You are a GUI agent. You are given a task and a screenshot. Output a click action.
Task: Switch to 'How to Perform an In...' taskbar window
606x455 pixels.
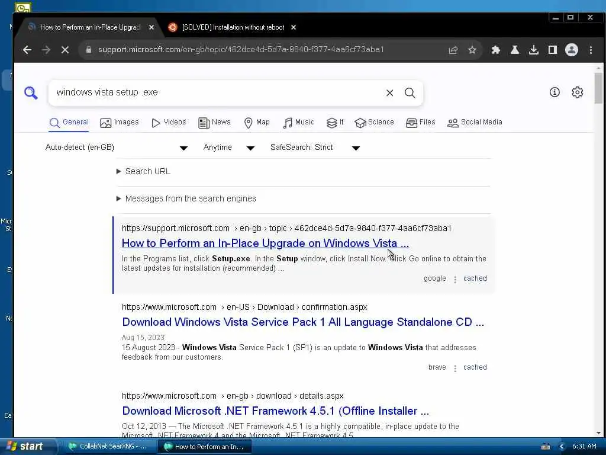(205, 447)
